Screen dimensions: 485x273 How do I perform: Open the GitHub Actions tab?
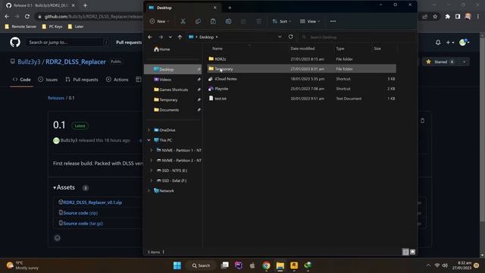pos(117,80)
